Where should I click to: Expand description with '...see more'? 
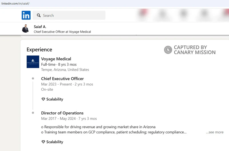pyautogui.click(x=215, y=132)
